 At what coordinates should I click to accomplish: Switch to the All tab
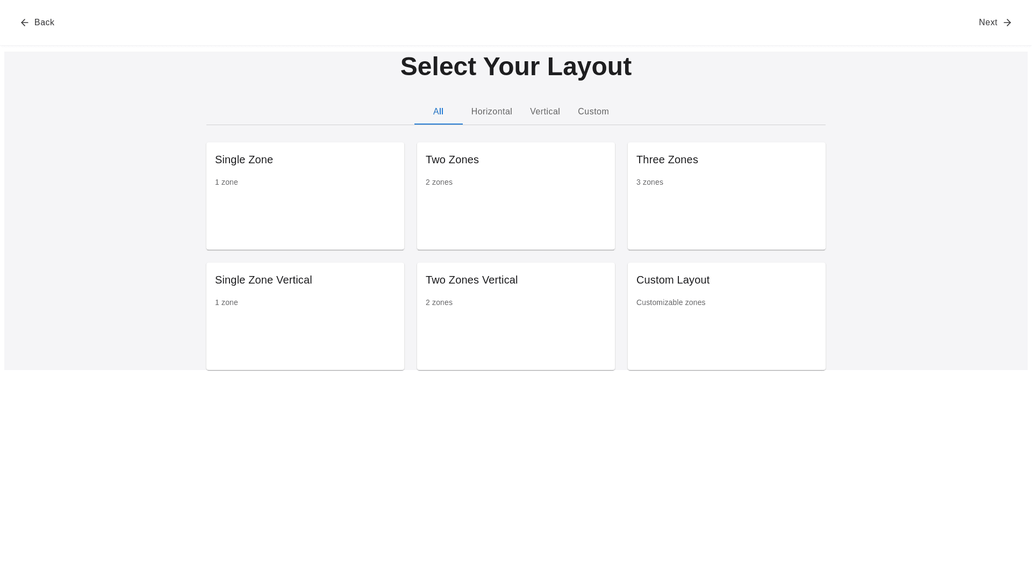pyautogui.click(x=438, y=112)
